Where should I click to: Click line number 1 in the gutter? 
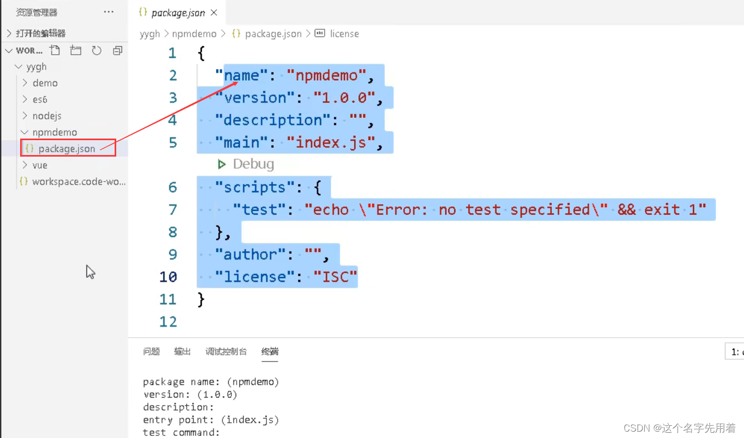click(172, 53)
